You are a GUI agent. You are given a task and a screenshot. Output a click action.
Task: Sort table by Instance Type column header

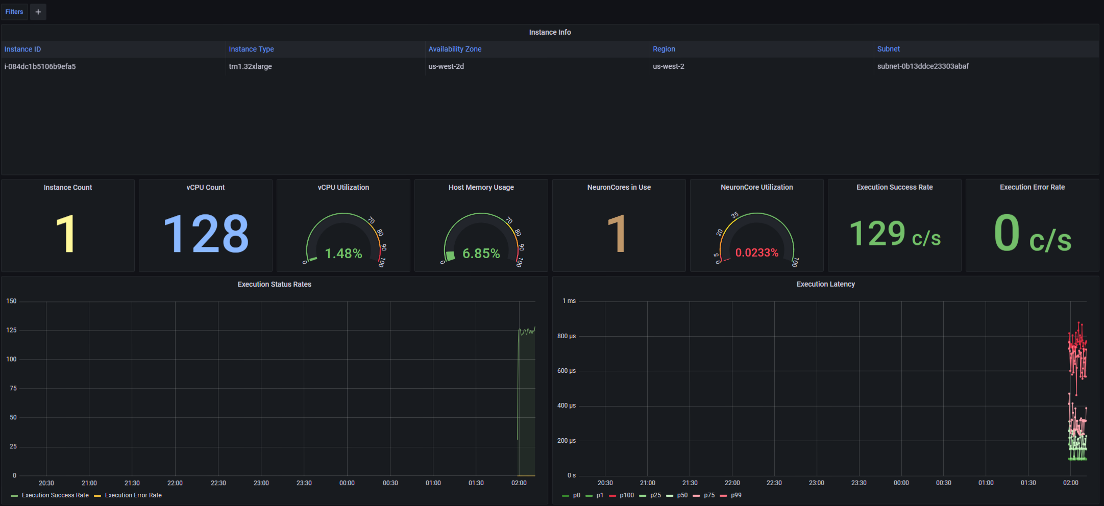click(x=251, y=49)
